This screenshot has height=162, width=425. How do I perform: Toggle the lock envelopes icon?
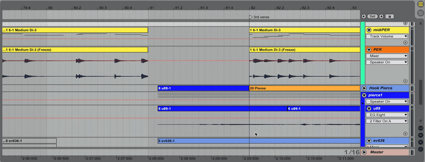point(389,16)
